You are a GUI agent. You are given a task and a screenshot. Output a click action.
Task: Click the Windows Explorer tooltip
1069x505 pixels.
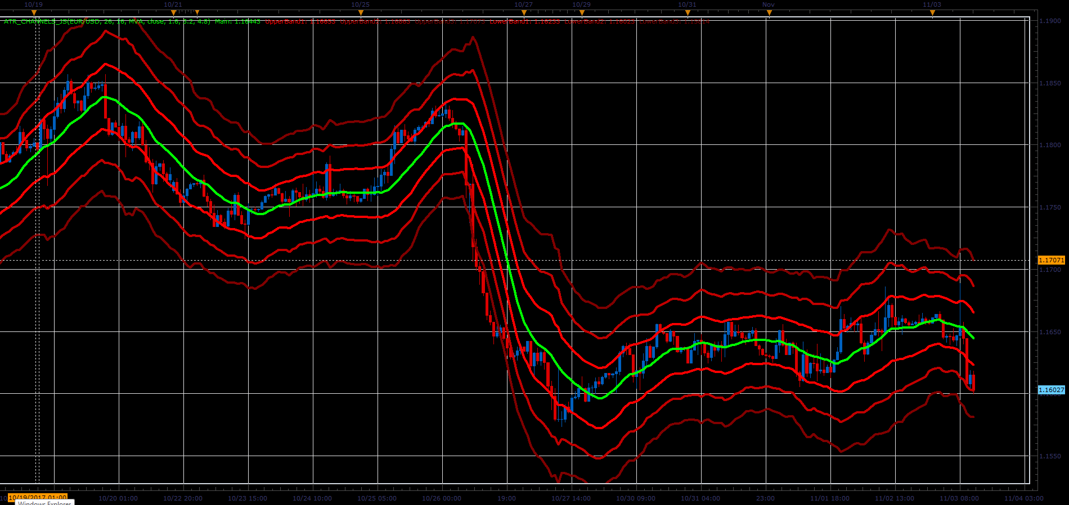point(44,503)
